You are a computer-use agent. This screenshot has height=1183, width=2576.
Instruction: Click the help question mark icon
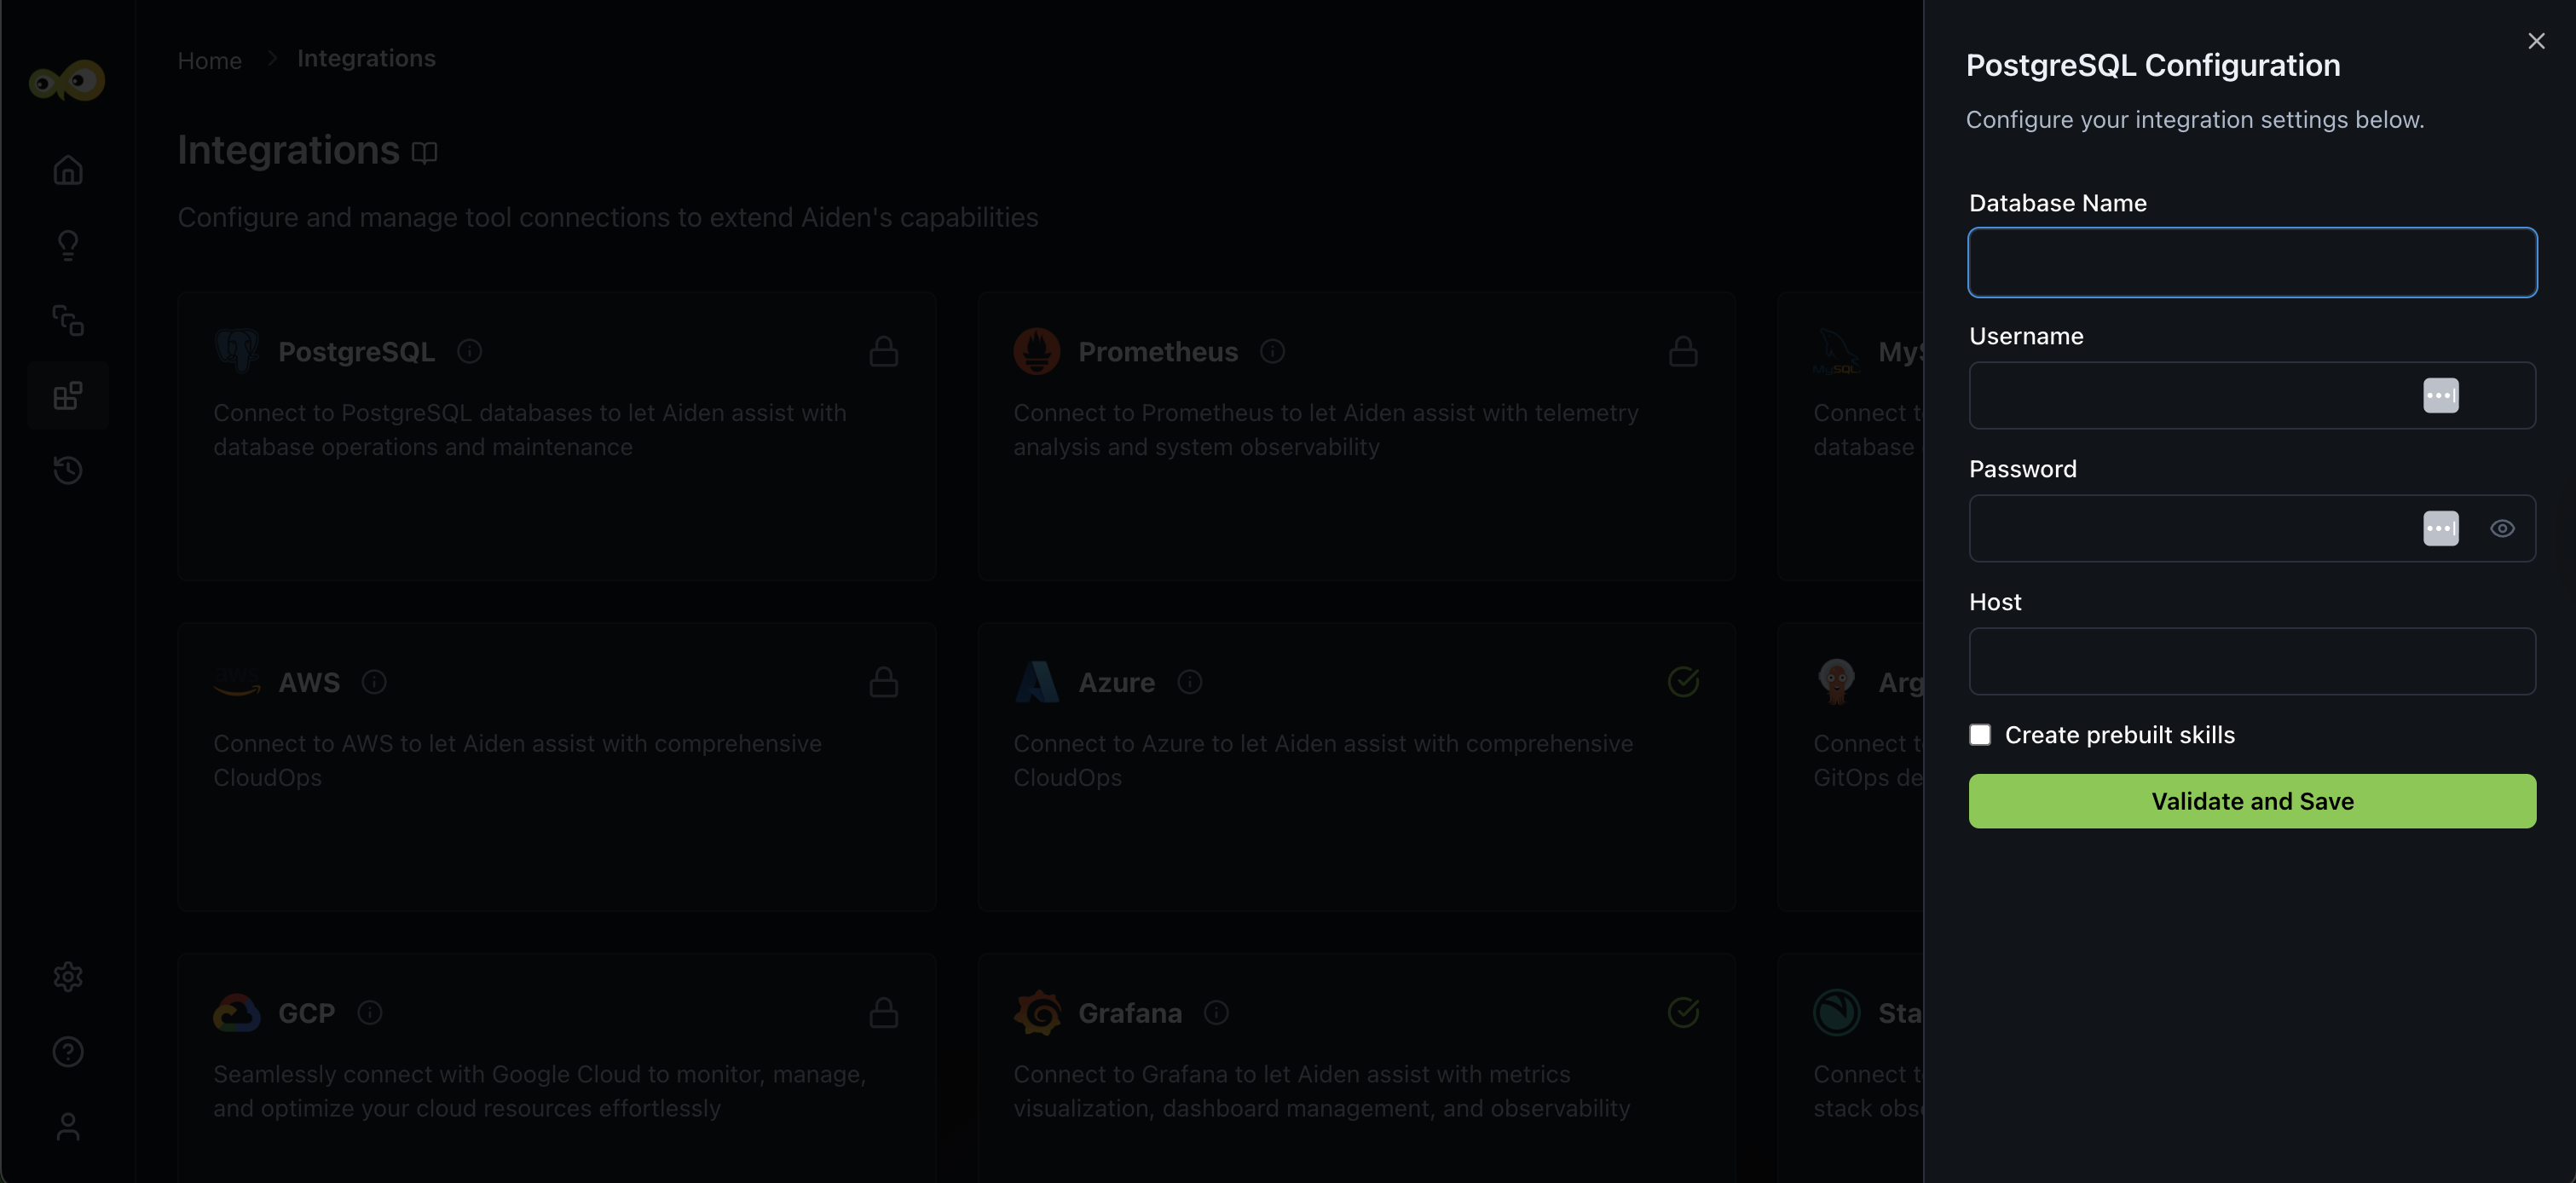click(68, 1052)
